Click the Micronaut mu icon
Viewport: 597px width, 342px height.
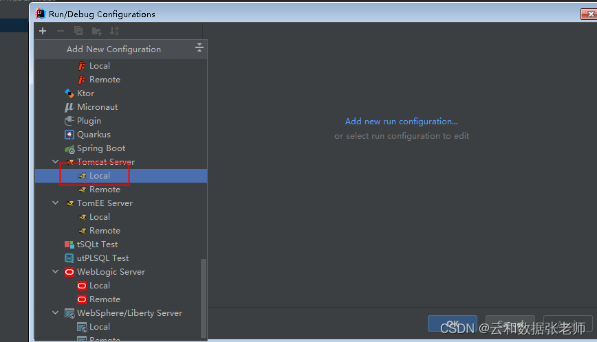tap(69, 107)
